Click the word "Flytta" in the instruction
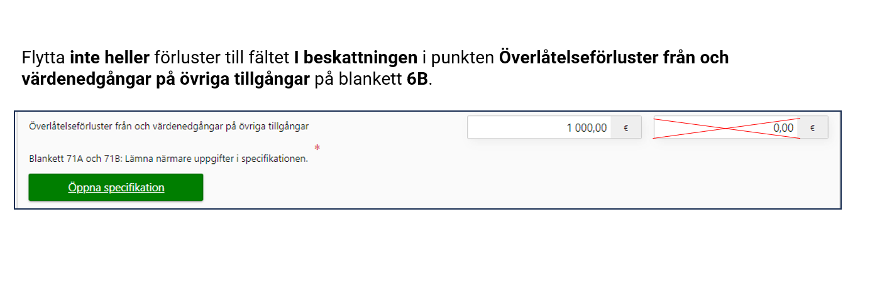The image size is (887, 283). point(44,58)
